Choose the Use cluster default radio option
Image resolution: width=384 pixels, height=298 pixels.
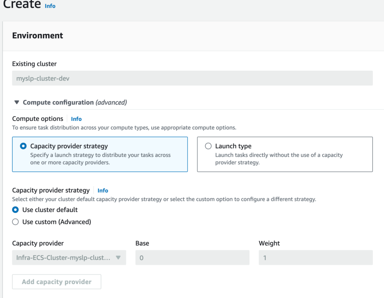click(x=15, y=210)
